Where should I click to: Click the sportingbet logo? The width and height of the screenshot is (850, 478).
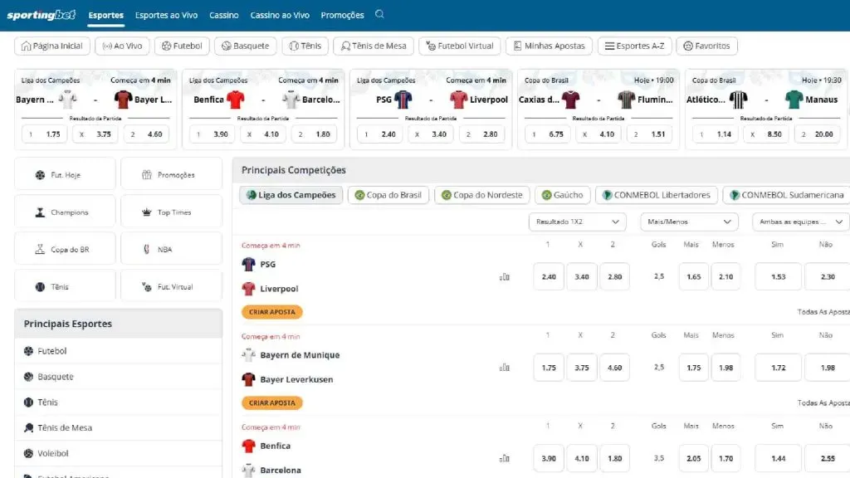(x=42, y=15)
